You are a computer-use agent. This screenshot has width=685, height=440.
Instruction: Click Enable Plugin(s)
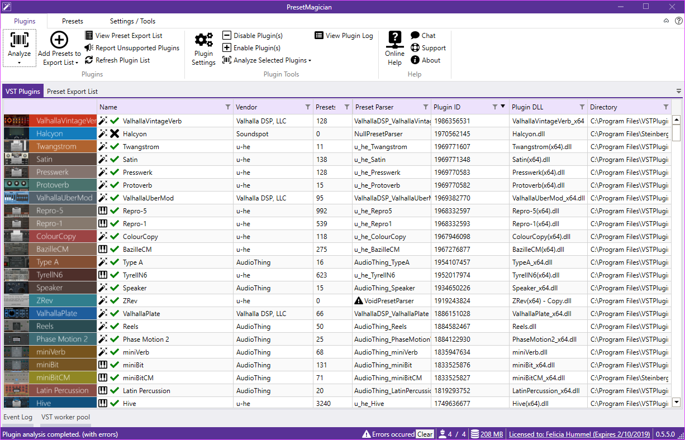coord(251,48)
